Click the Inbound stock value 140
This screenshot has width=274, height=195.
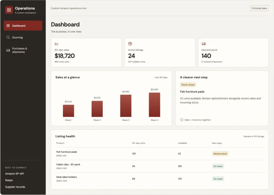coord(206,56)
